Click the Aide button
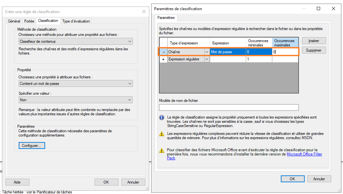The image size is (343, 194). (x=17, y=182)
